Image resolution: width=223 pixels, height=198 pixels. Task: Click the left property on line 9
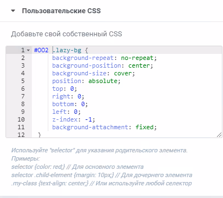pyautogui.click(x=59, y=112)
